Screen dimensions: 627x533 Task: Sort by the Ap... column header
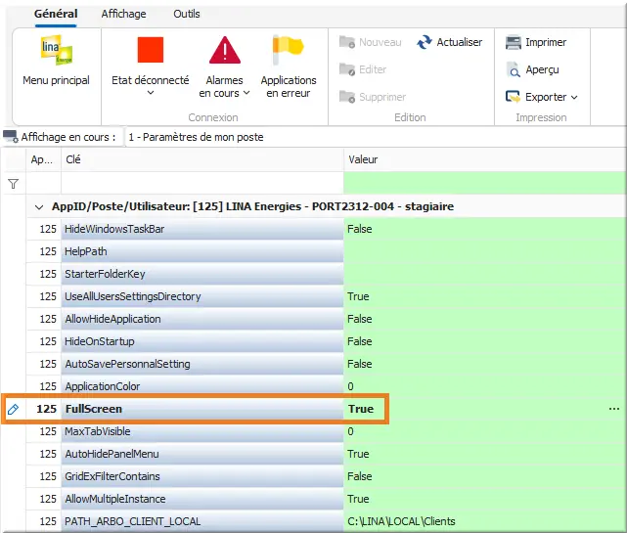point(44,159)
